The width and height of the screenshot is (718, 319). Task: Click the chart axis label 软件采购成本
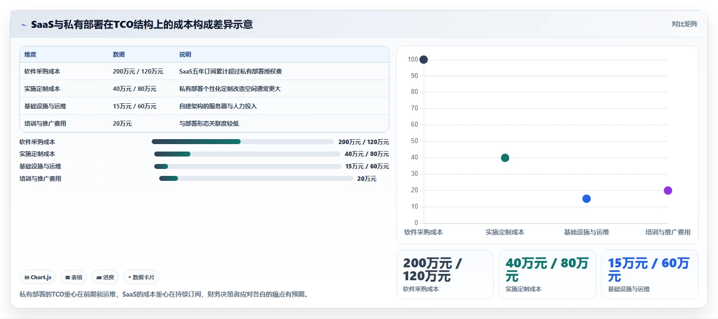tap(424, 232)
